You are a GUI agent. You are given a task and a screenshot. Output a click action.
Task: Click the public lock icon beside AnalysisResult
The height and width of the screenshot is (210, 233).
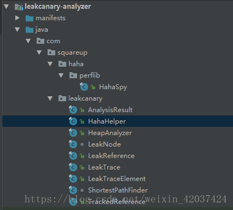(x=82, y=110)
